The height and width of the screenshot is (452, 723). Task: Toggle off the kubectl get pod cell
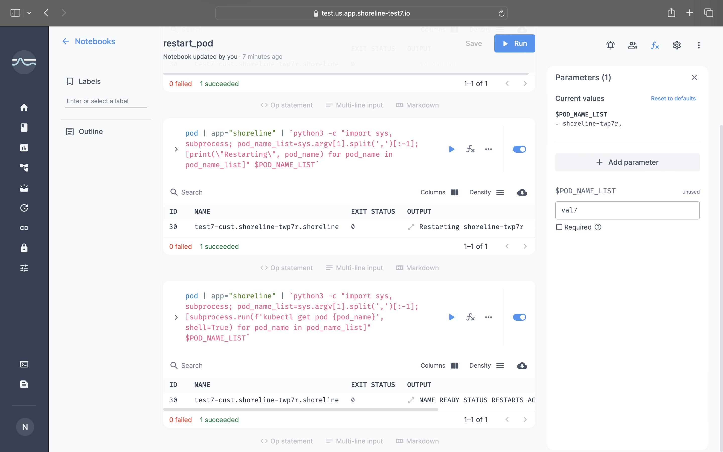519,317
